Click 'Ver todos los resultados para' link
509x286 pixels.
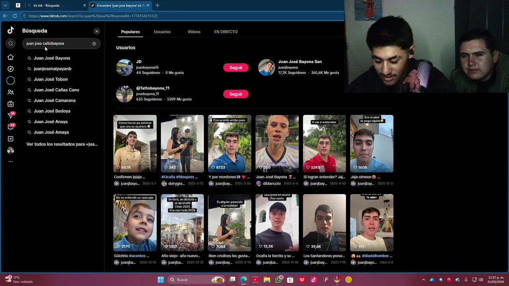tap(62, 144)
